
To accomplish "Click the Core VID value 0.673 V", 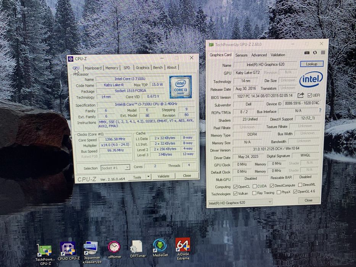I will (x=153, y=96).
